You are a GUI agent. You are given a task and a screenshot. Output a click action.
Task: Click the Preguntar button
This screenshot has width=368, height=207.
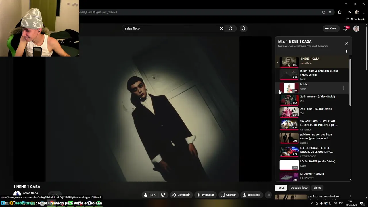coord(205,195)
